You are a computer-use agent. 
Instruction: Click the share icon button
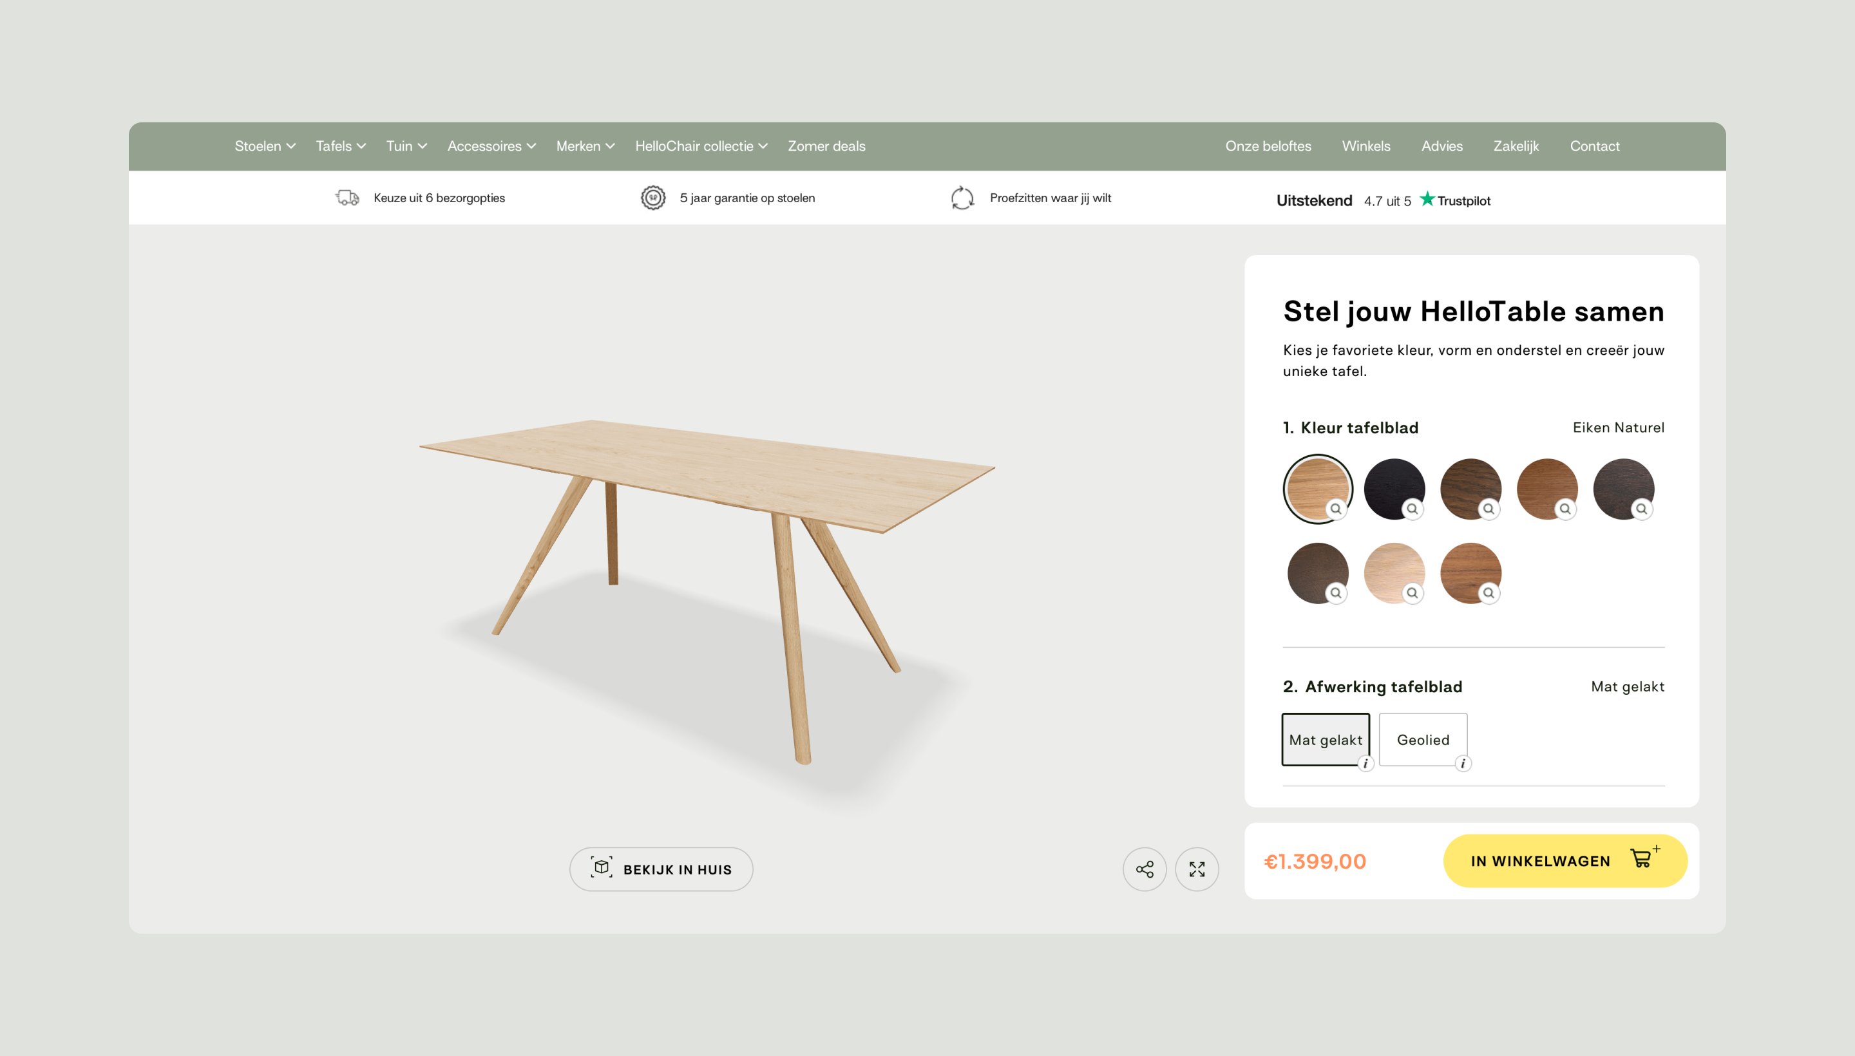(x=1144, y=869)
